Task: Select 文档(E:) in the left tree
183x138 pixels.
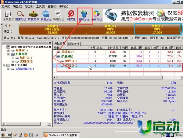Action: pyautogui.click(x=26, y=61)
